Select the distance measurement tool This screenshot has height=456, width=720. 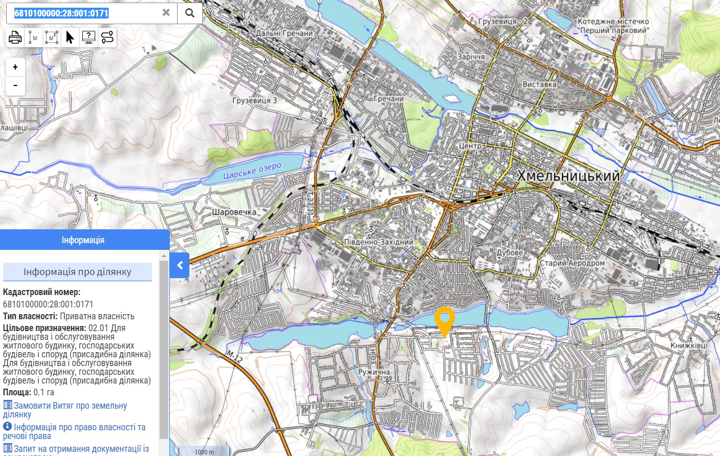coord(33,38)
